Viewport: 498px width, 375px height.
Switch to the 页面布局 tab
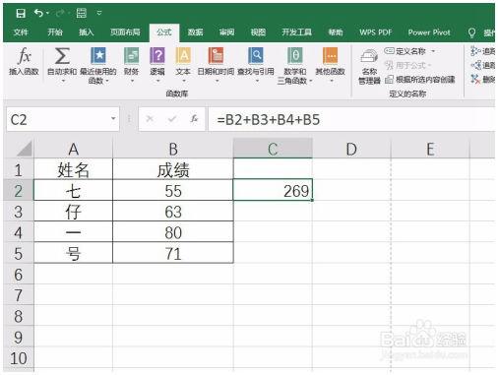125,32
